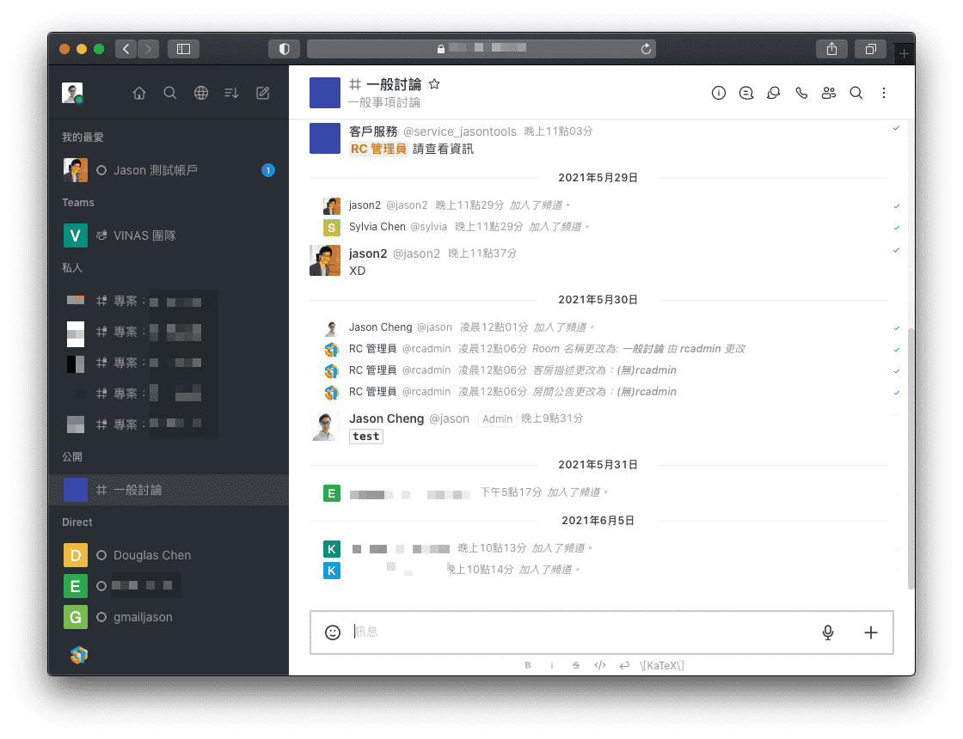Show Safari tab overview
963x739 pixels.
tap(870, 49)
